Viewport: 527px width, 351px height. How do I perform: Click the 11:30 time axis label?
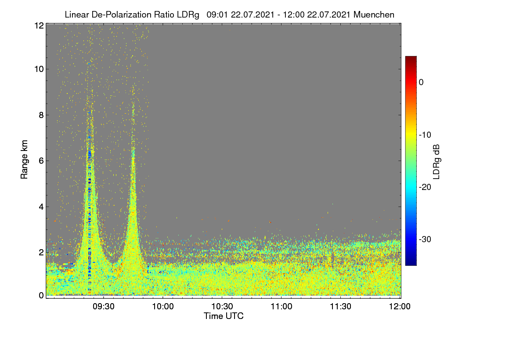tap(341, 307)
